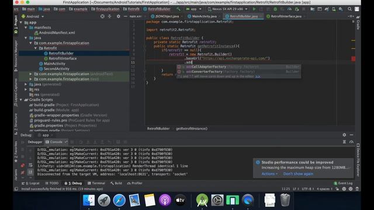
Task: Open the Logcat tool window
Action: [30, 183]
